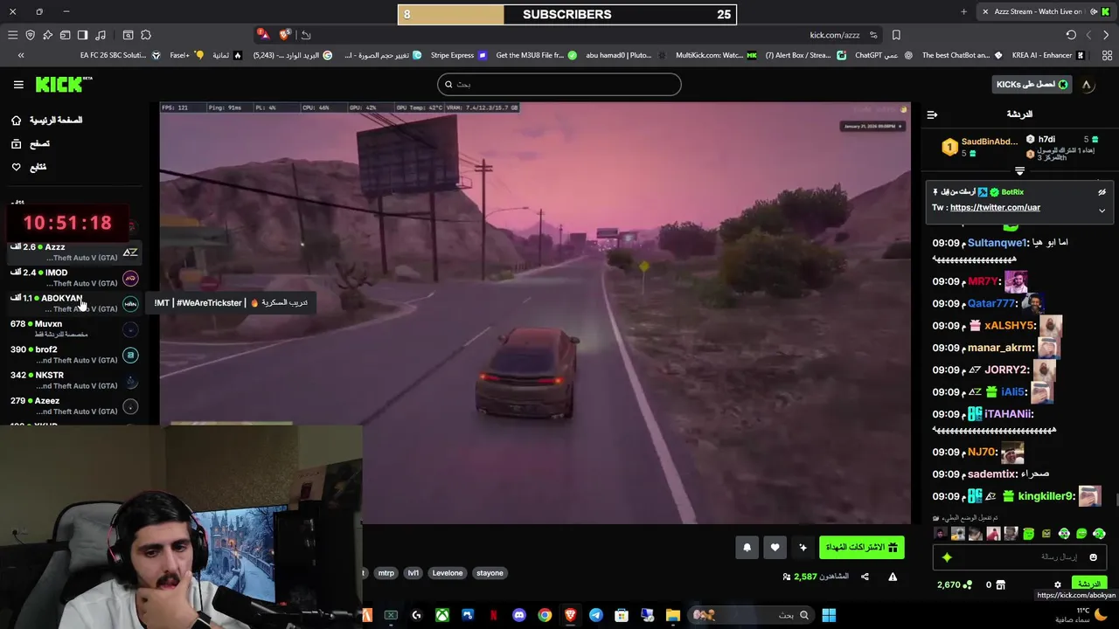Click the chat message input field
The image size is (1119, 629).
click(1019, 557)
